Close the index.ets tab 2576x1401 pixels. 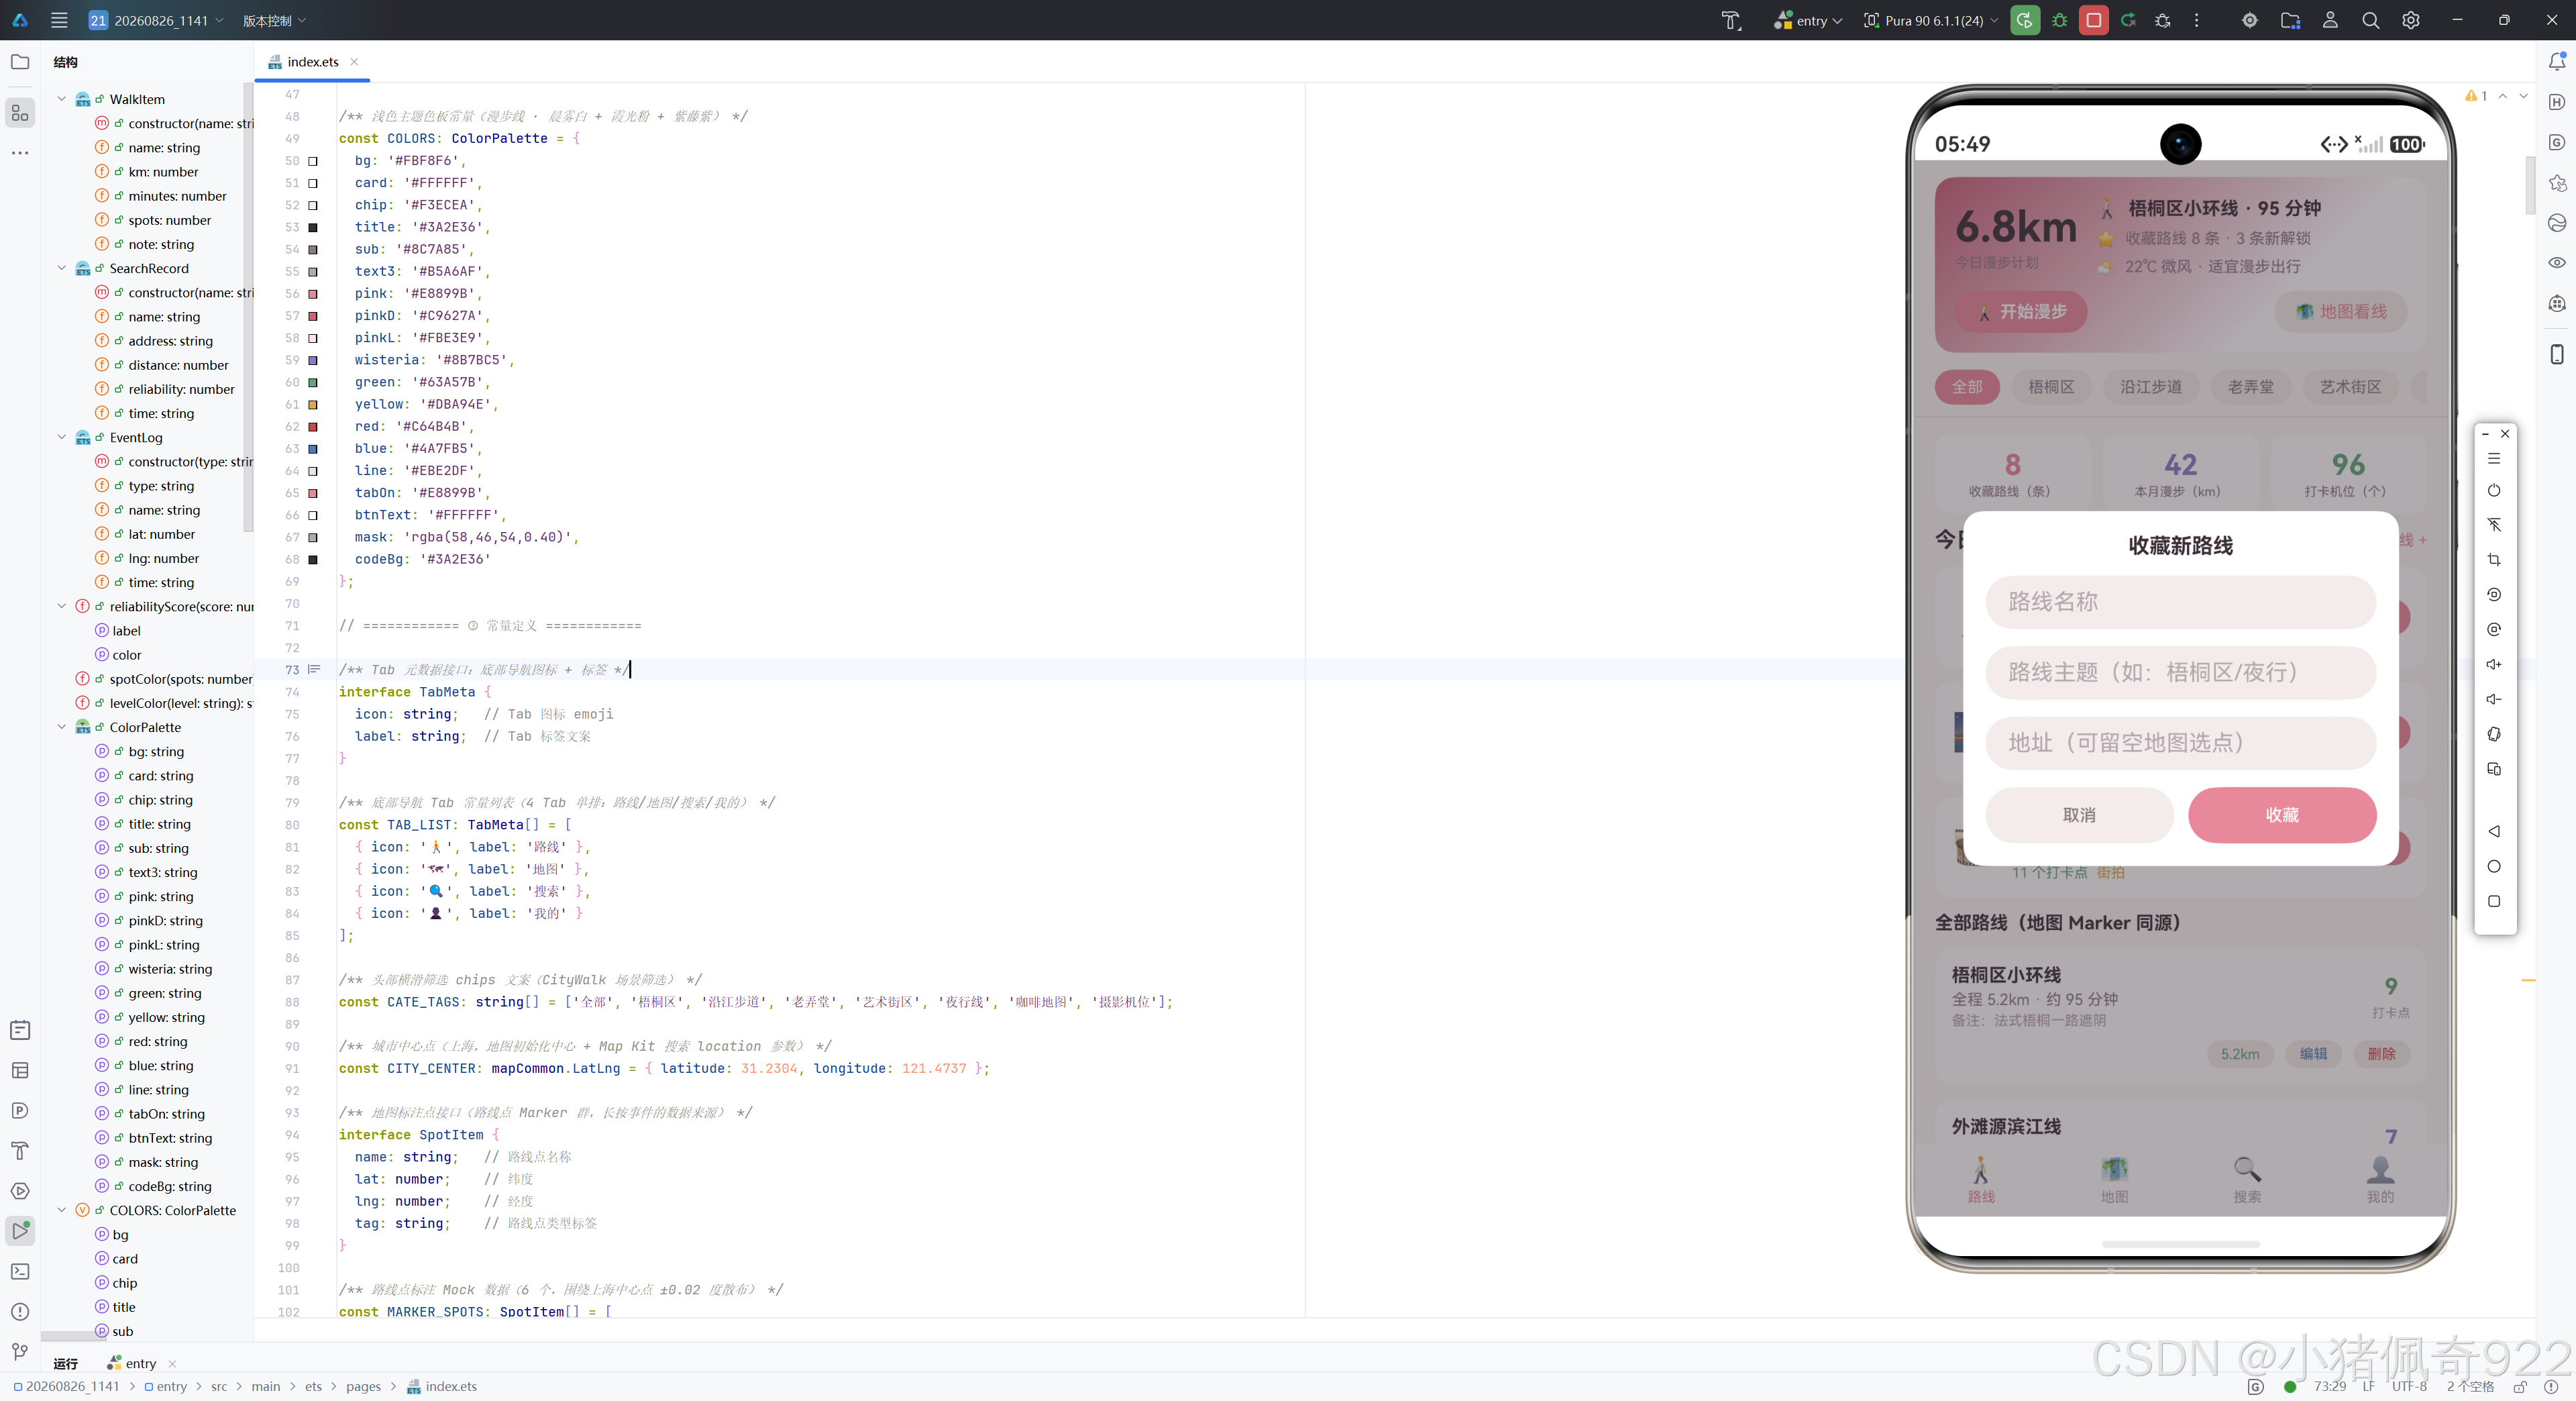coord(354,62)
